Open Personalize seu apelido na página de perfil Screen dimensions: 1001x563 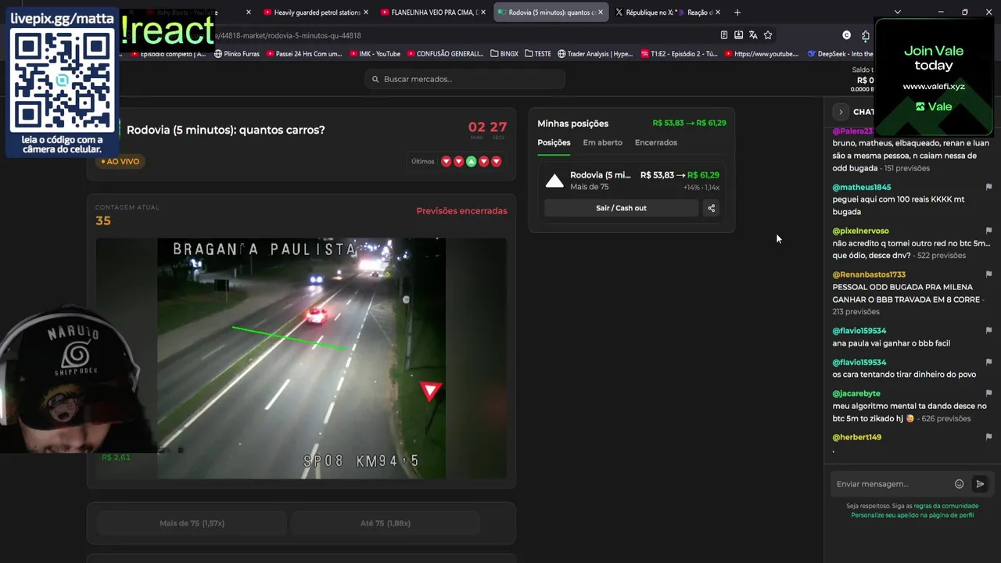coord(912,515)
